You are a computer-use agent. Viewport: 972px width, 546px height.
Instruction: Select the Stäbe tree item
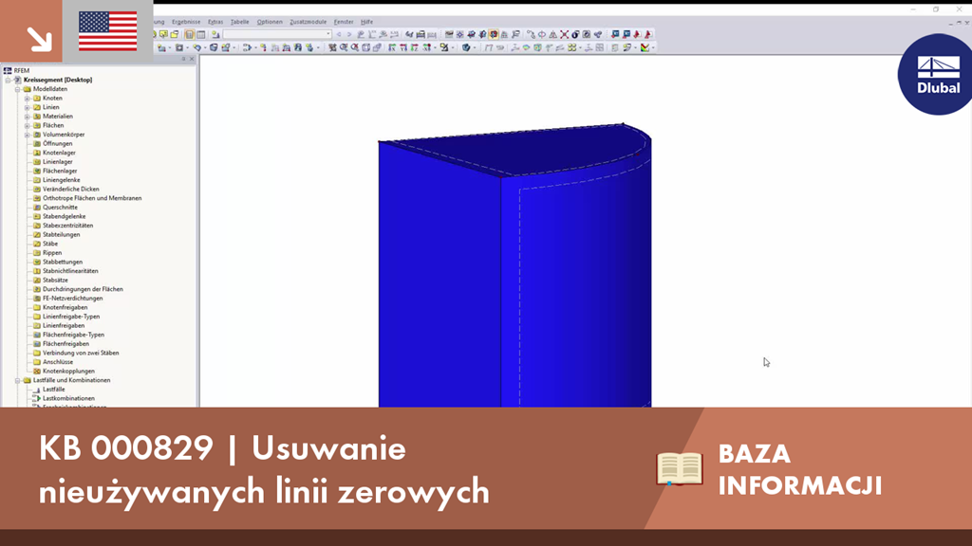coord(50,244)
